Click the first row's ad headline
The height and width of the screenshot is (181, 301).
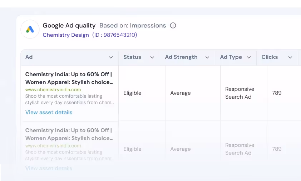(69, 78)
